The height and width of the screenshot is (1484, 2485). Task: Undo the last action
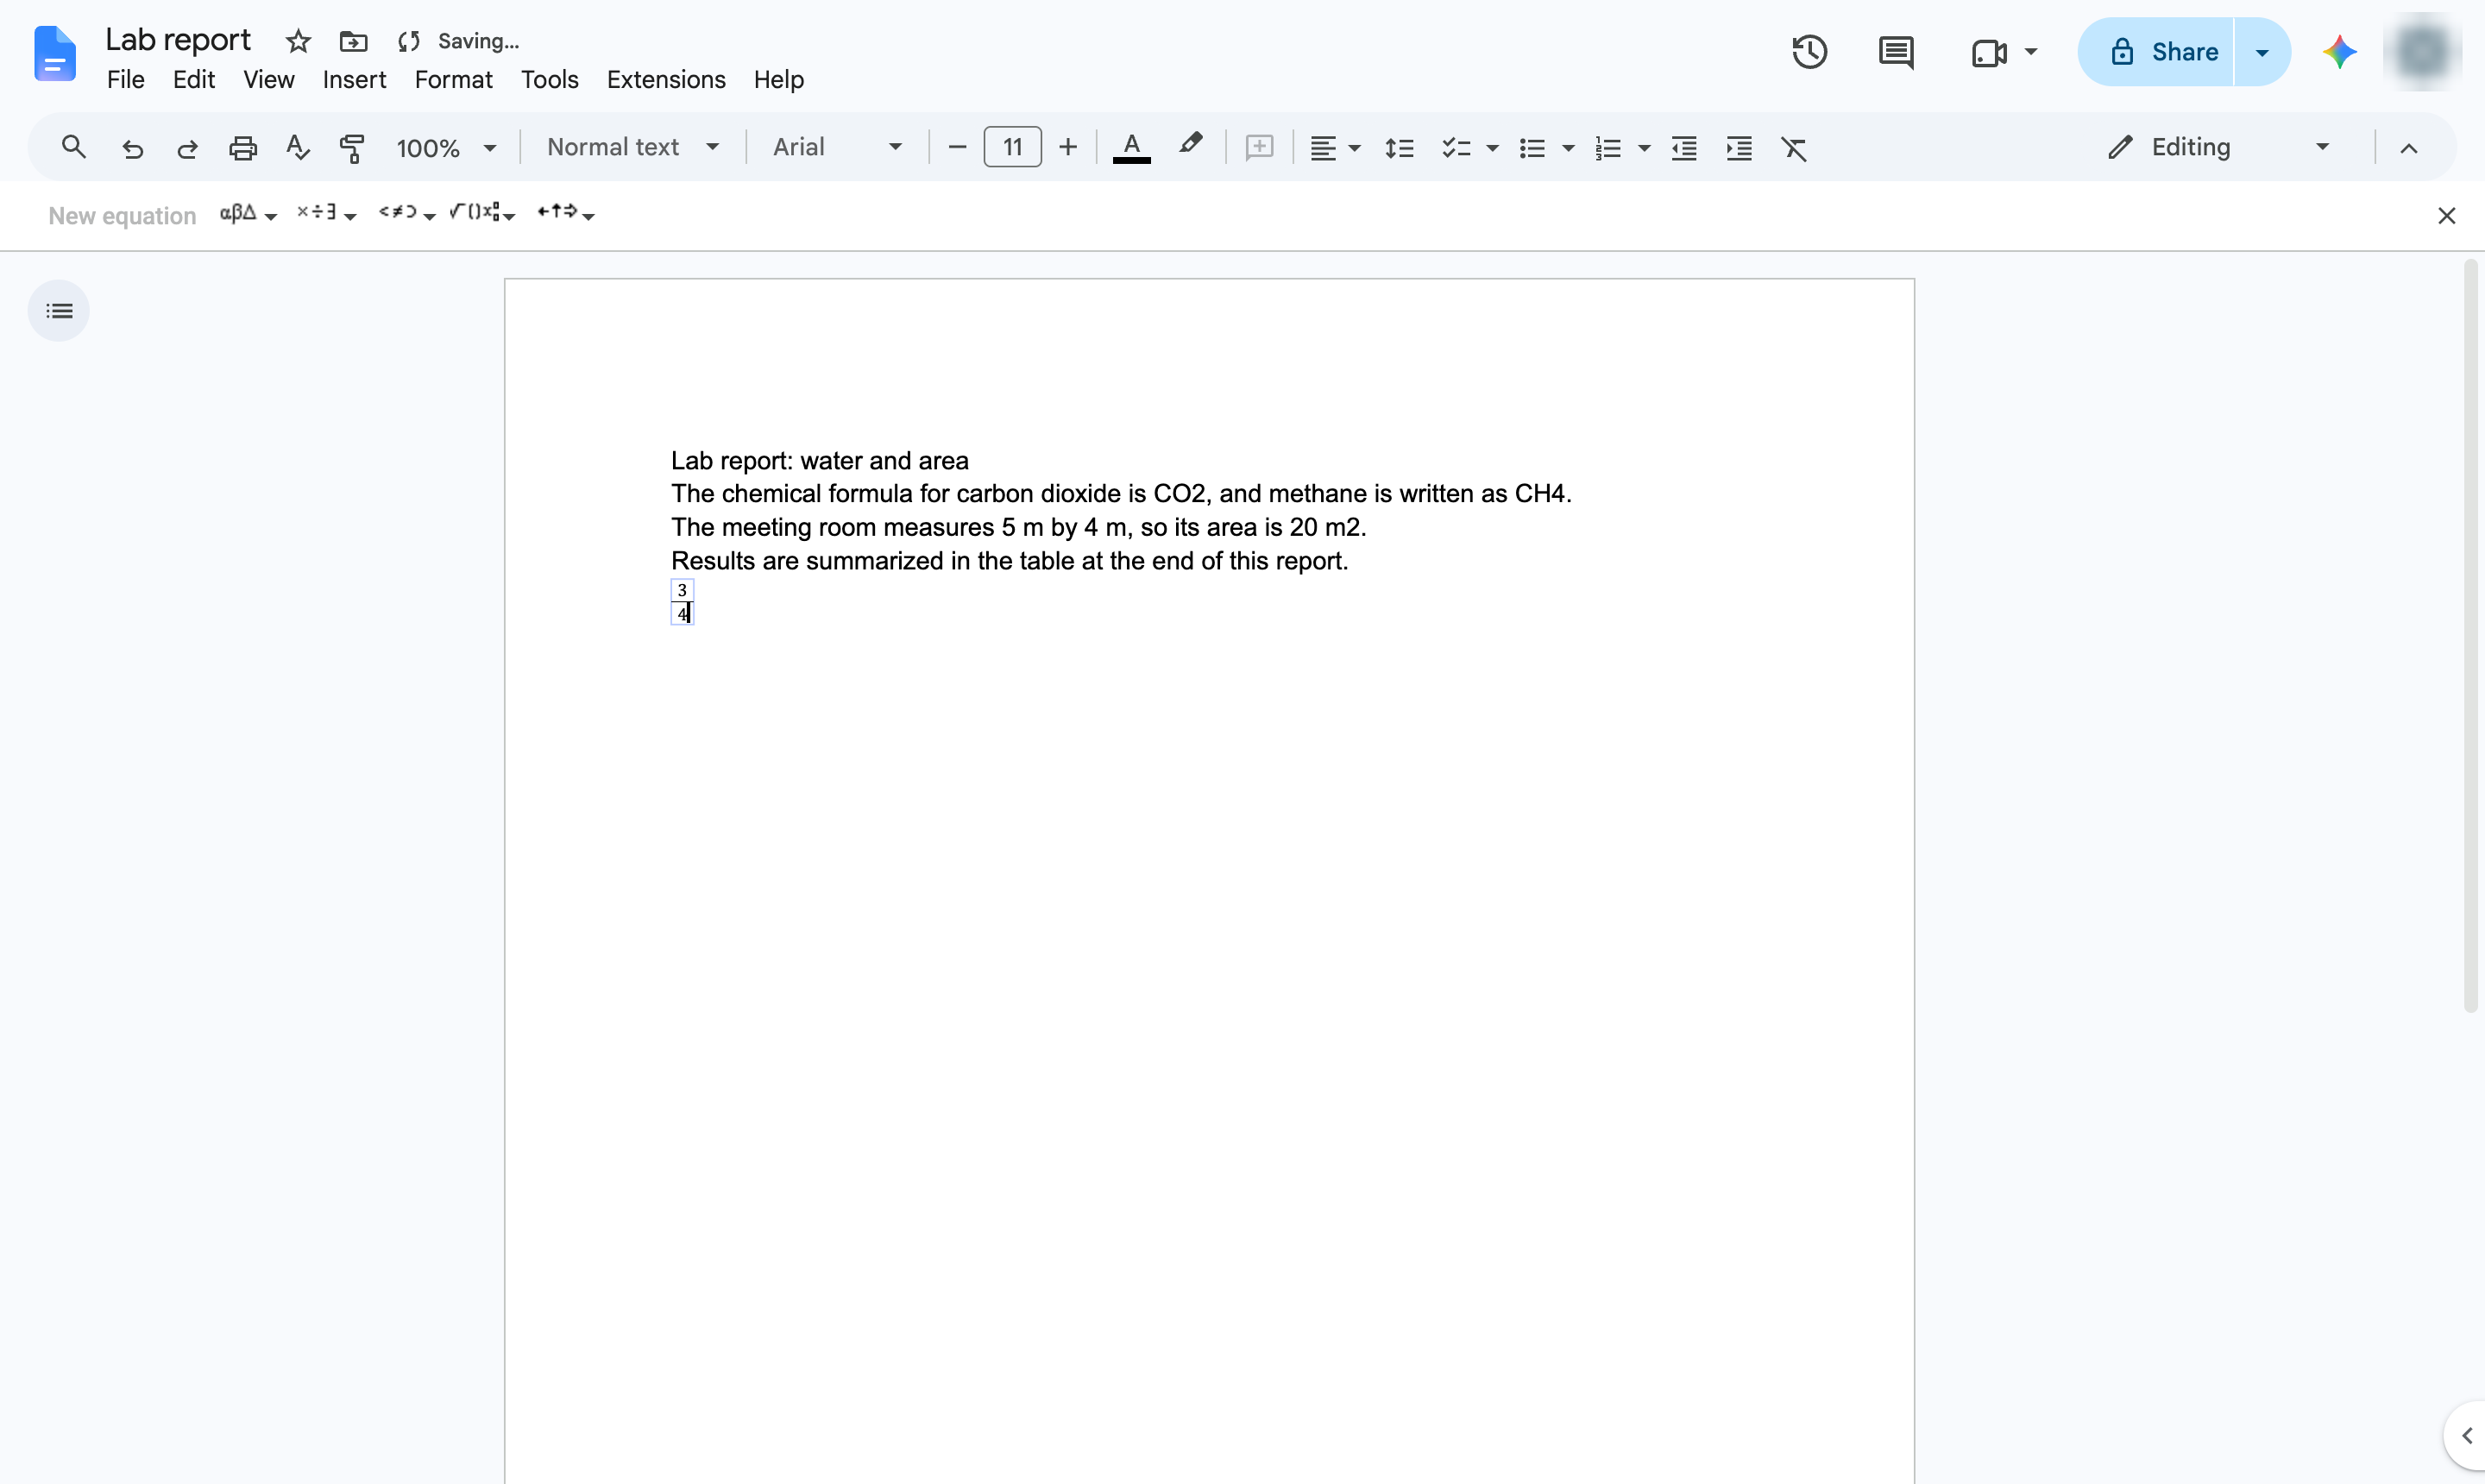click(132, 148)
